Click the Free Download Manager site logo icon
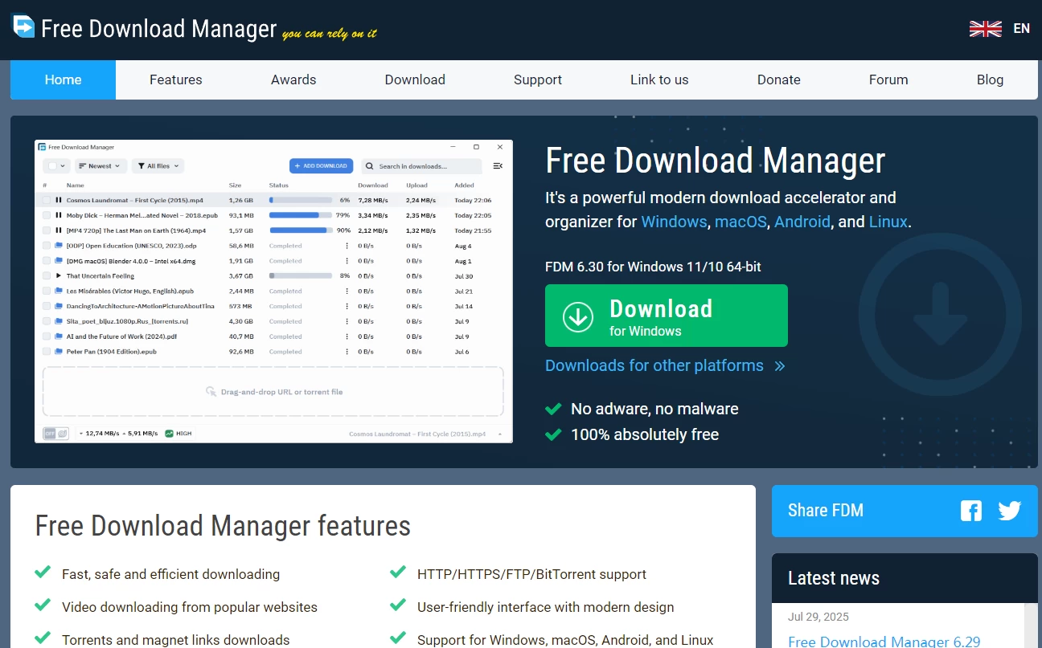This screenshot has height=648, width=1042. tap(23, 26)
